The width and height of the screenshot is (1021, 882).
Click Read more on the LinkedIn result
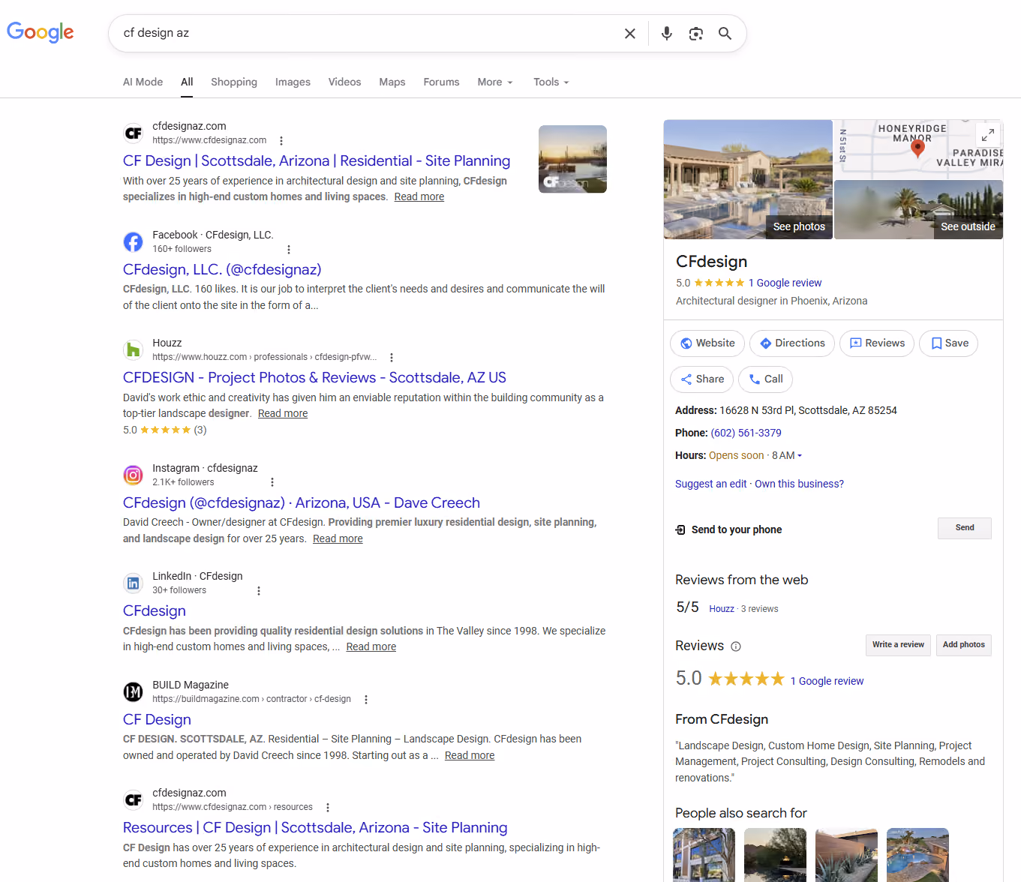point(371,647)
